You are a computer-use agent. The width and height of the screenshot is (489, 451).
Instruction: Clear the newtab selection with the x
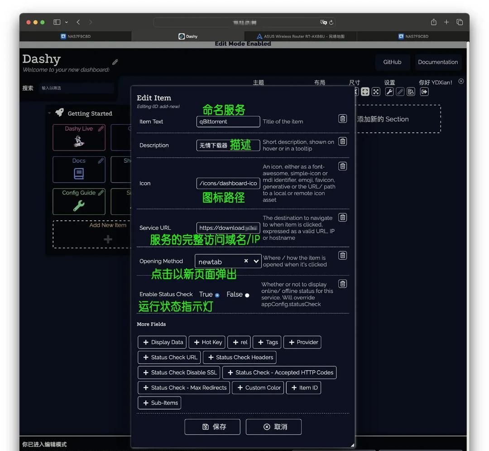(246, 261)
